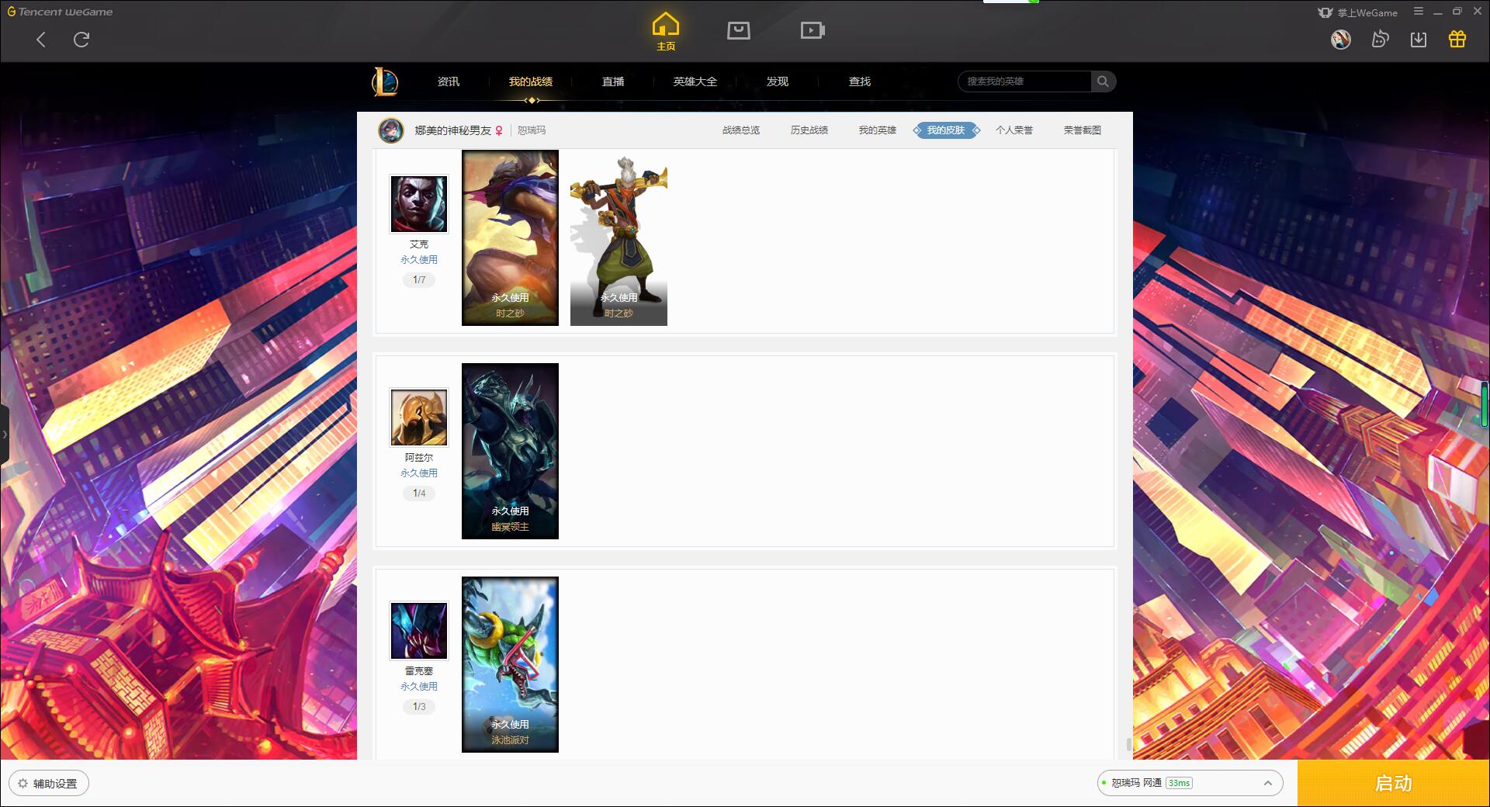Image resolution: width=1490 pixels, height=807 pixels.
Task: Click 永久使用 under 艾克
Action: click(x=419, y=260)
